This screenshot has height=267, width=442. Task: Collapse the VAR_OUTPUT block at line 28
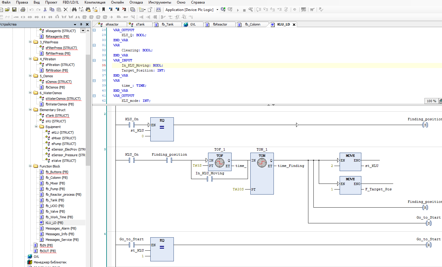point(94,30)
